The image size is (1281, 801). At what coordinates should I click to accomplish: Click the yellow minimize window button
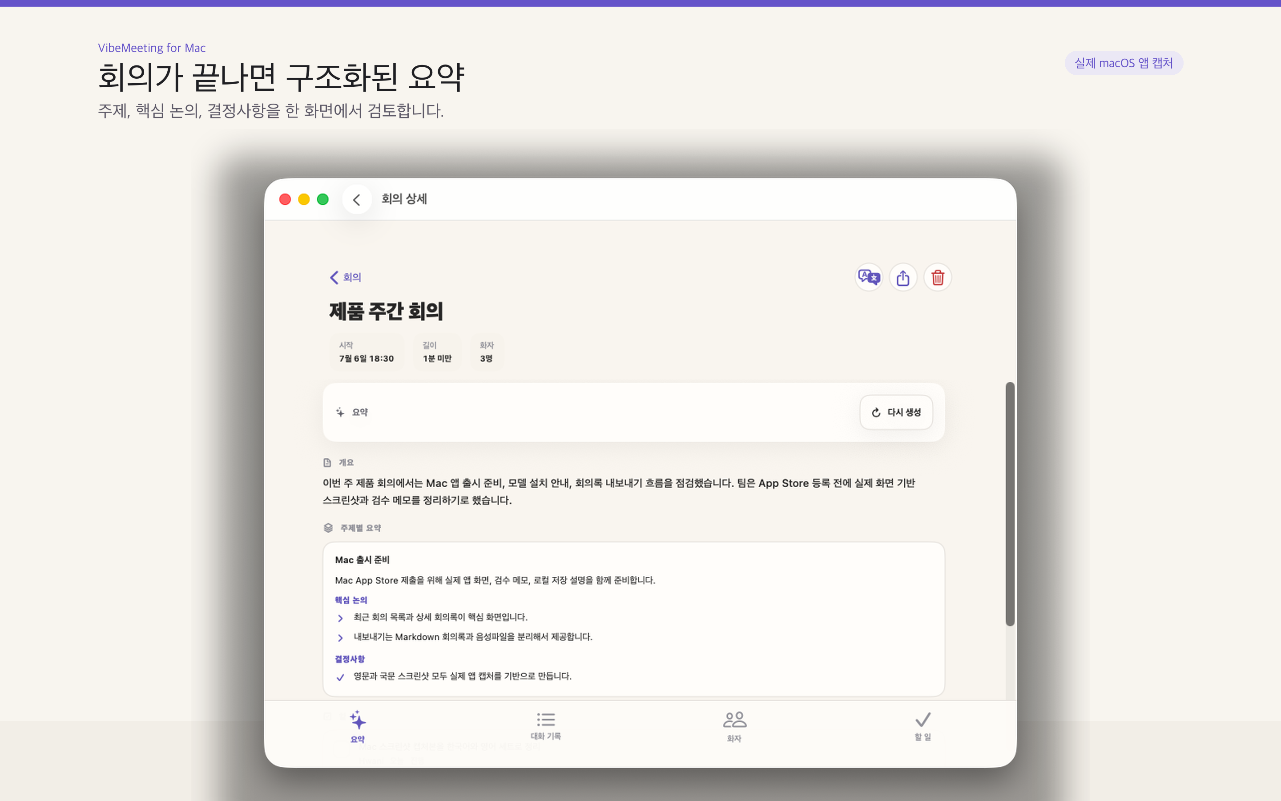(304, 199)
